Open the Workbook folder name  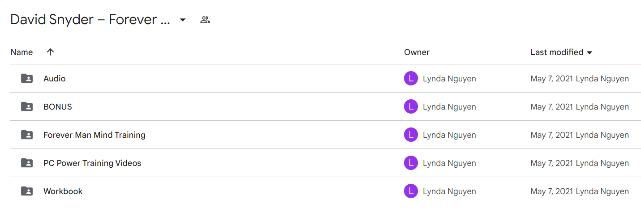[63, 191]
